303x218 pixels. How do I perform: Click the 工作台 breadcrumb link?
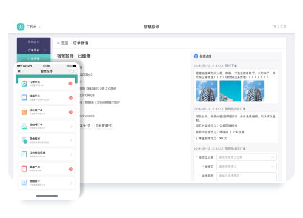(32, 27)
